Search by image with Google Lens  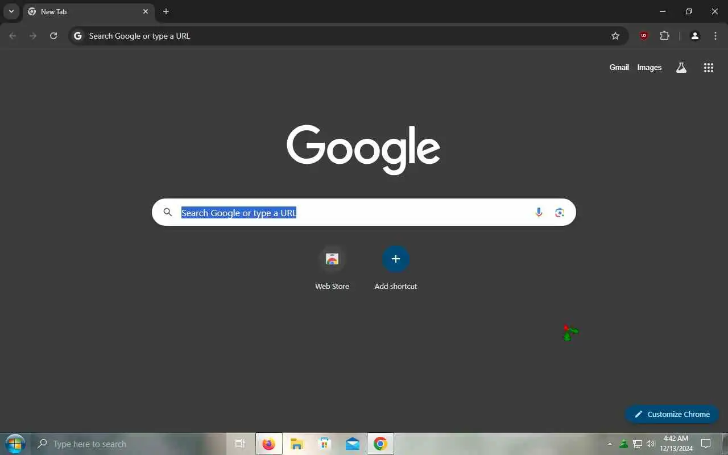[x=560, y=213]
